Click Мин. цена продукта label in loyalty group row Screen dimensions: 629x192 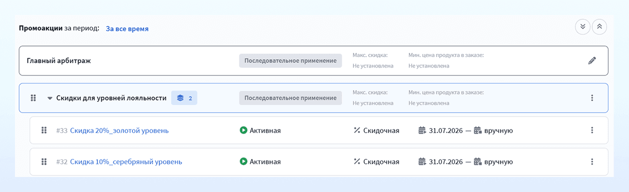[446, 92]
